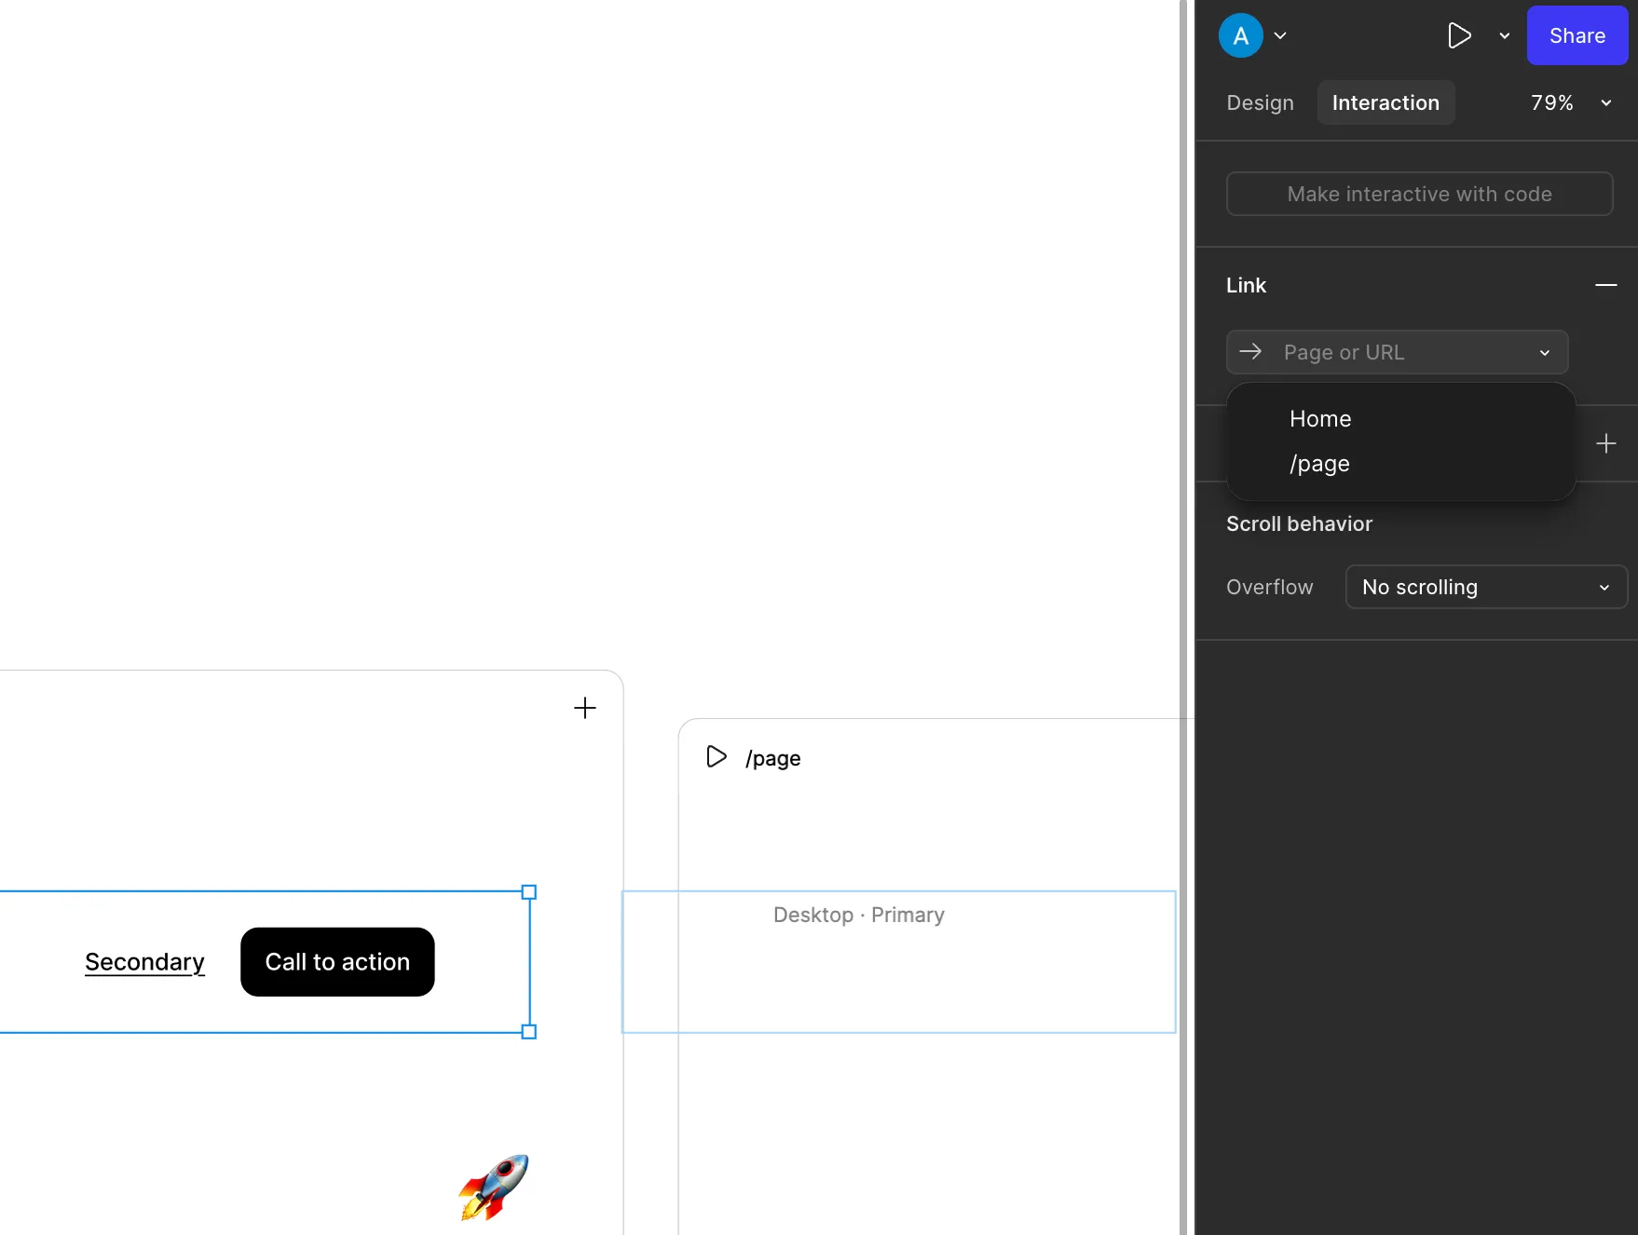This screenshot has width=1638, height=1235.
Task: Click the Scroll behavior section heading
Action: tap(1299, 523)
